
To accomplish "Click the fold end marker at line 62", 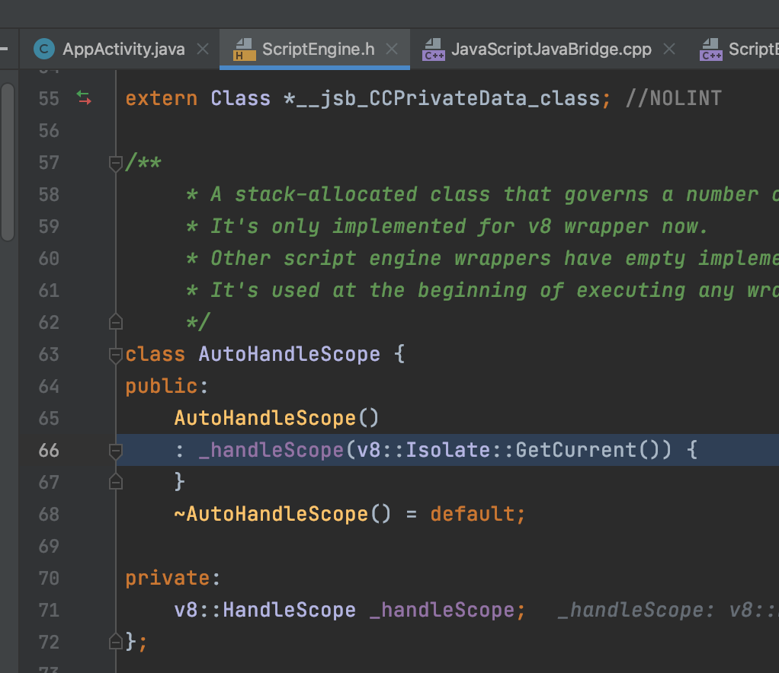I will [x=114, y=321].
